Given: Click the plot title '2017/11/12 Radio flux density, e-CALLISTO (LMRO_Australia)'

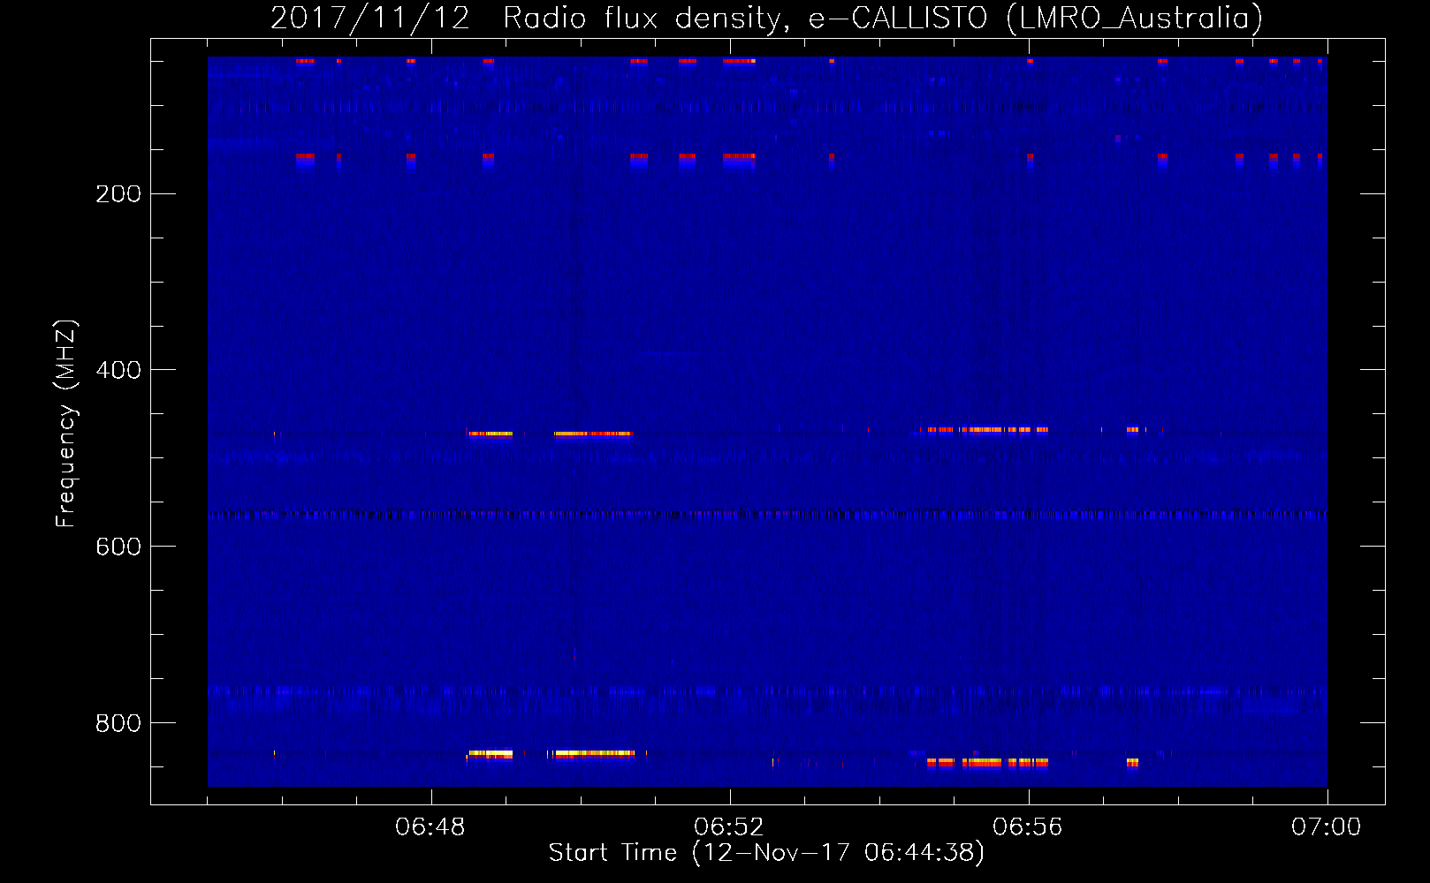Looking at the screenshot, I should click(x=766, y=19).
